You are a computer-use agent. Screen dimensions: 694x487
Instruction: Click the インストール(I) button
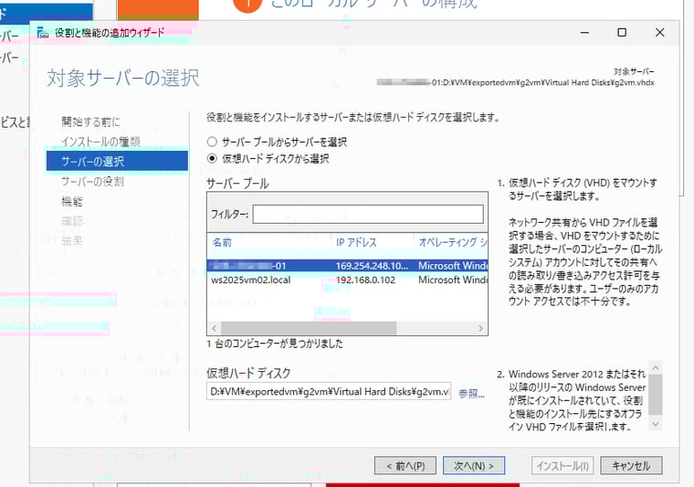pyautogui.click(x=563, y=466)
